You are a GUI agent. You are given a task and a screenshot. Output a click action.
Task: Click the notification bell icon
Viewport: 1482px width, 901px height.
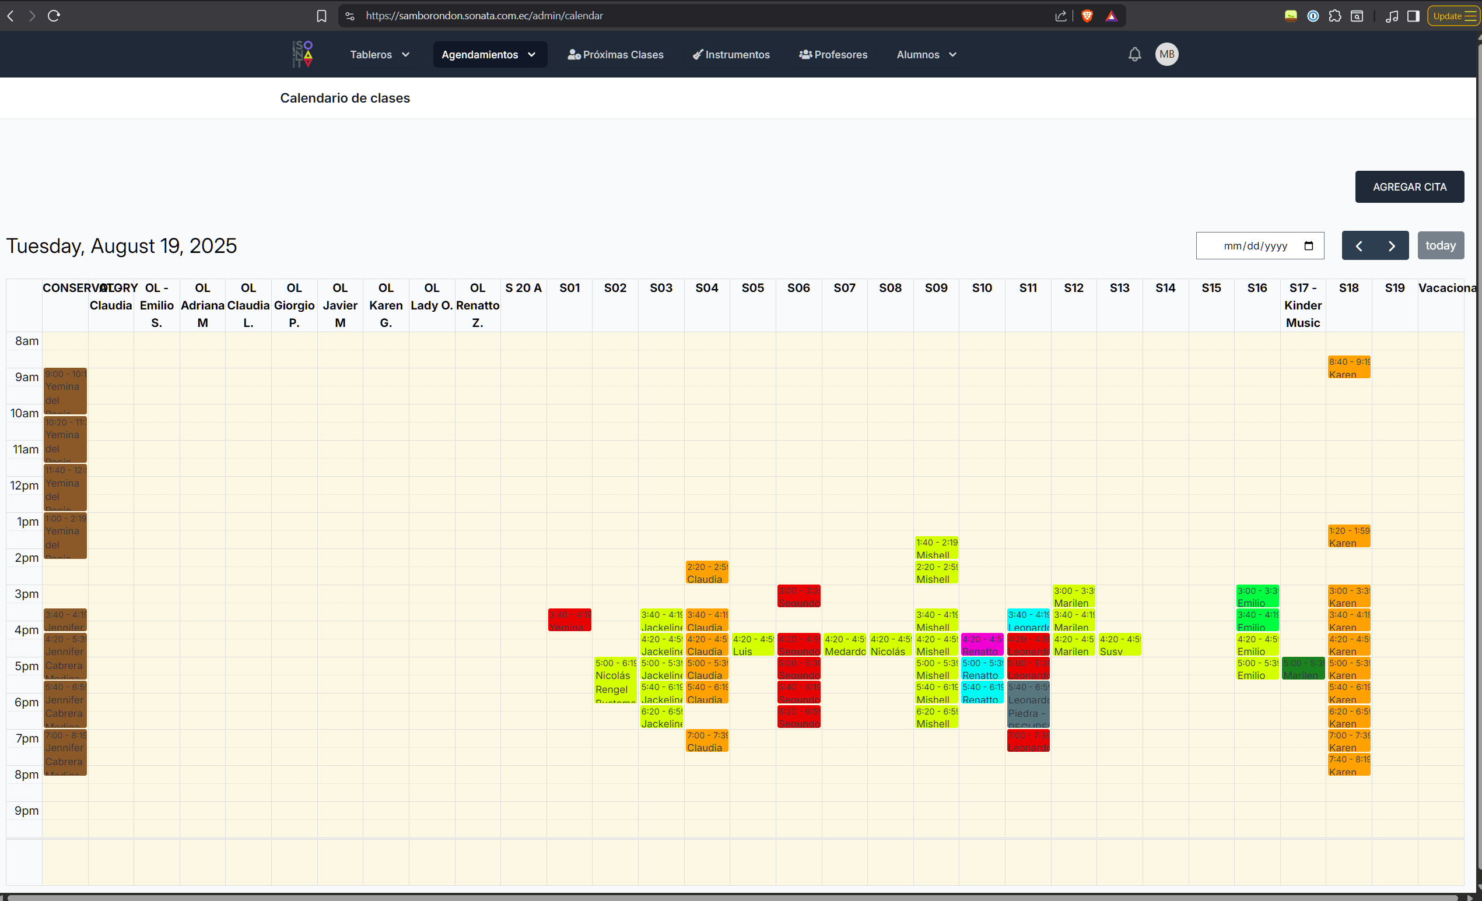[1134, 54]
